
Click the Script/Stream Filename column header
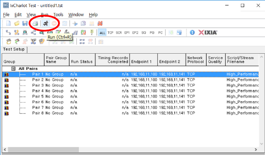click(242, 60)
